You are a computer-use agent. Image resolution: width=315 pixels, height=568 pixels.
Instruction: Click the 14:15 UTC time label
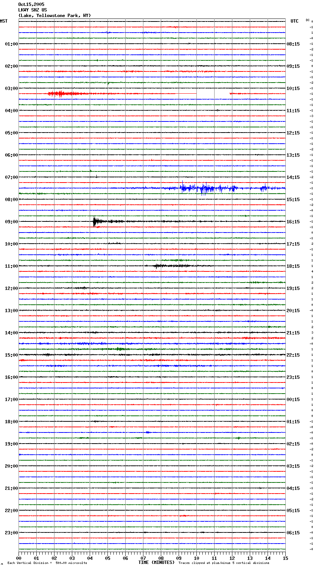coord(293,177)
